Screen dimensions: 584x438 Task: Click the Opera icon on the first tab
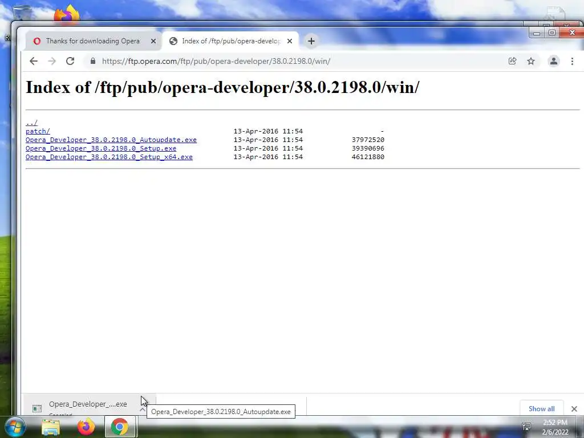pos(37,41)
